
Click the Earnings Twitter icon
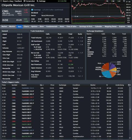click(x=32, y=10)
